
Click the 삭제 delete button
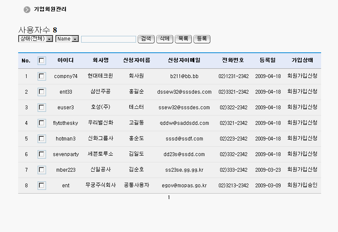(x=164, y=39)
